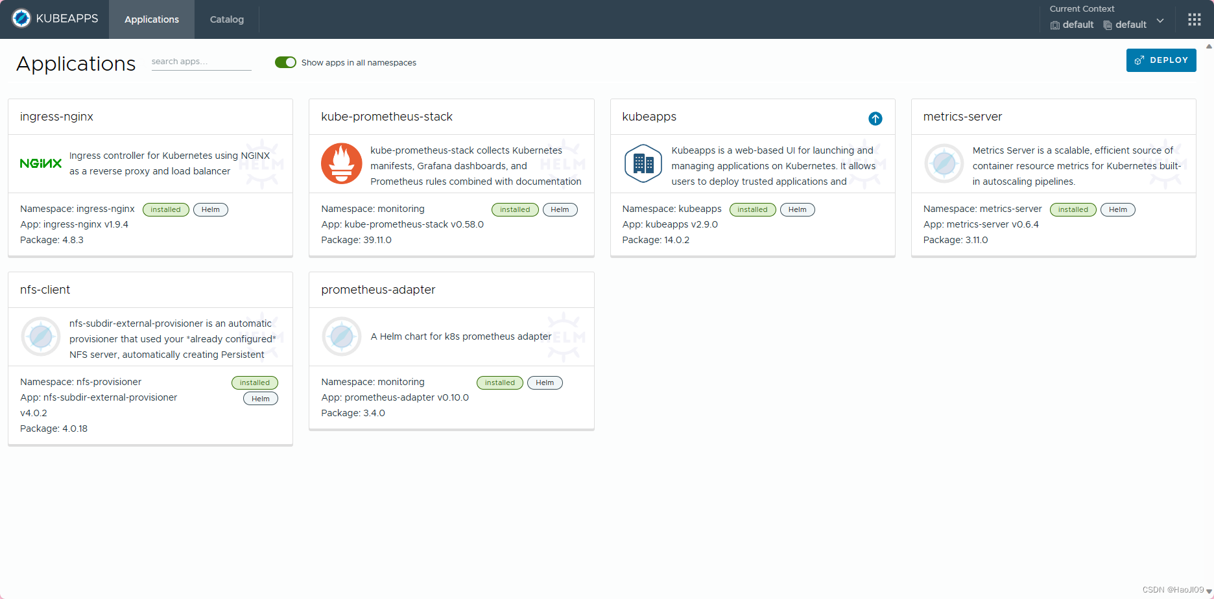The height and width of the screenshot is (599, 1214).
Task: Click 'Package: 39.11.0' text
Action: [356, 240]
